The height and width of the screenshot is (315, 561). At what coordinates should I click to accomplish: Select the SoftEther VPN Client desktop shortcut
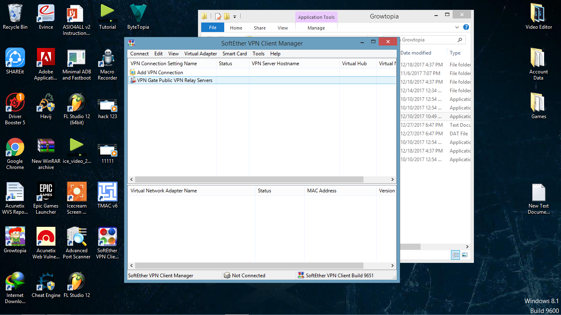pyautogui.click(x=107, y=243)
